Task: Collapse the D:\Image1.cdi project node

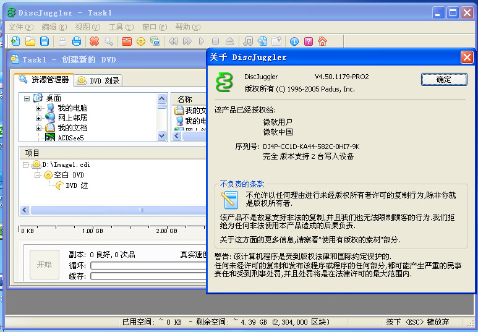Action: pos(25,165)
